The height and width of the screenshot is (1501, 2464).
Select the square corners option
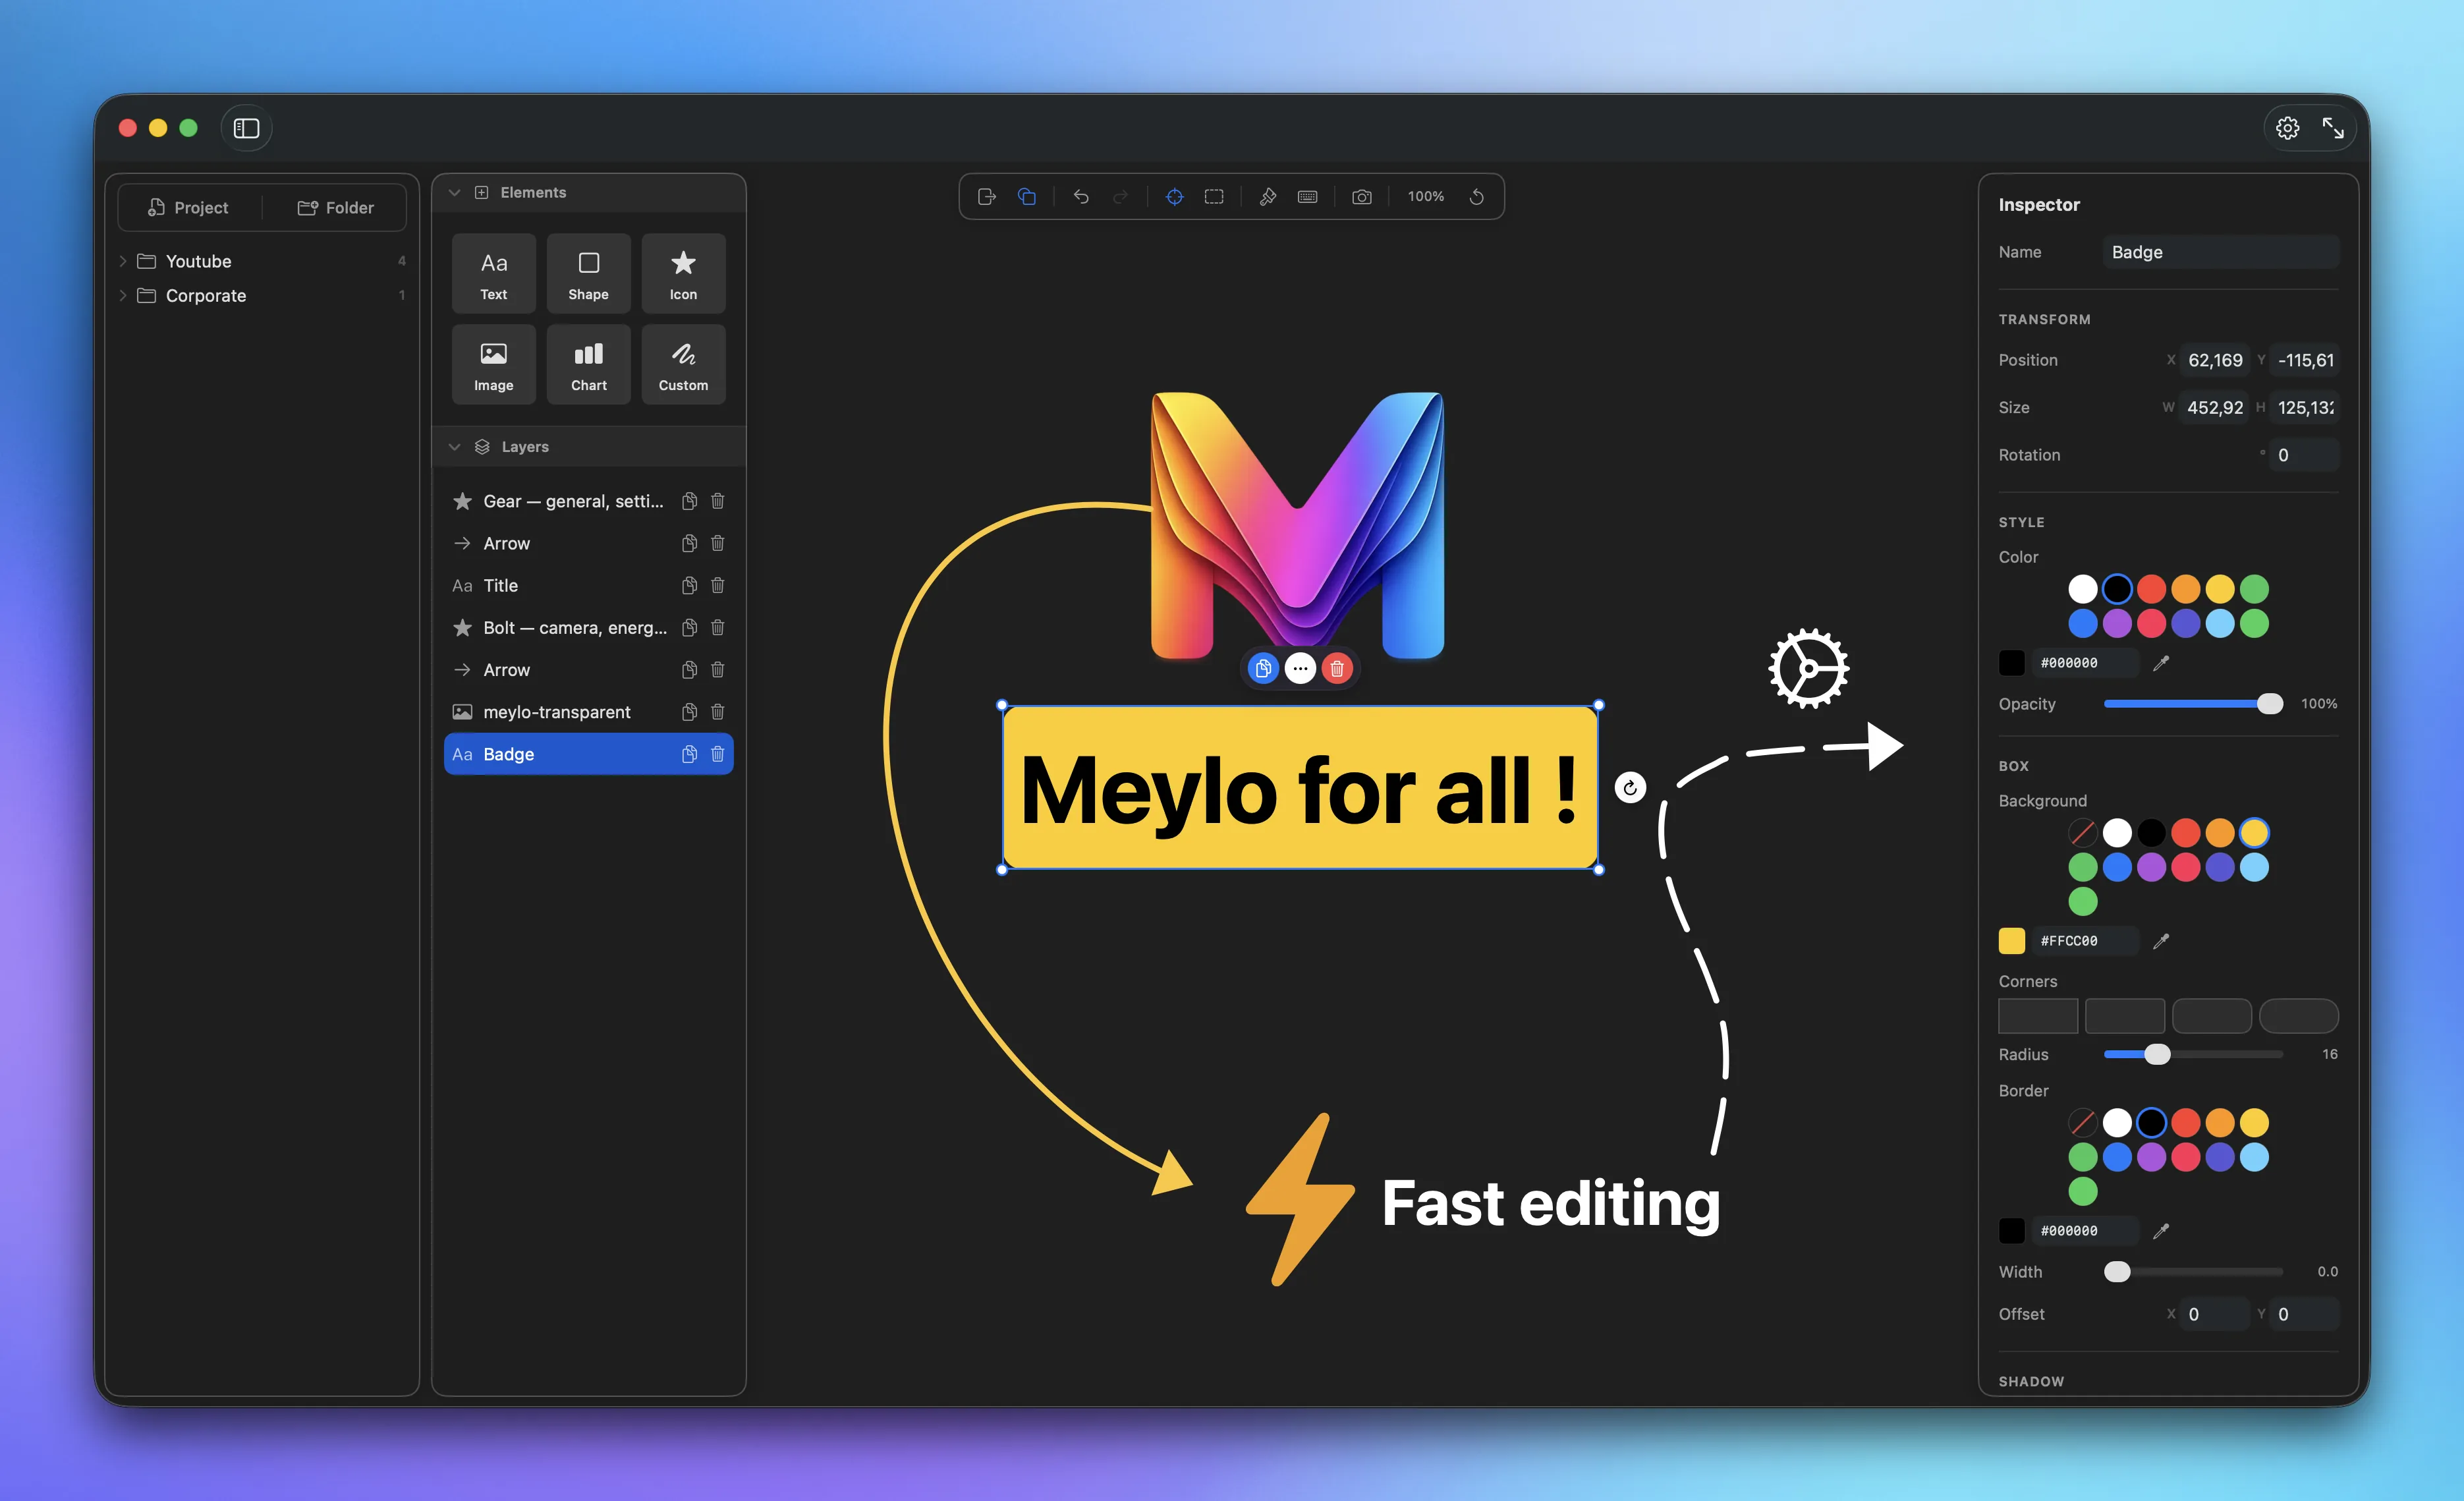(x=2037, y=1015)
